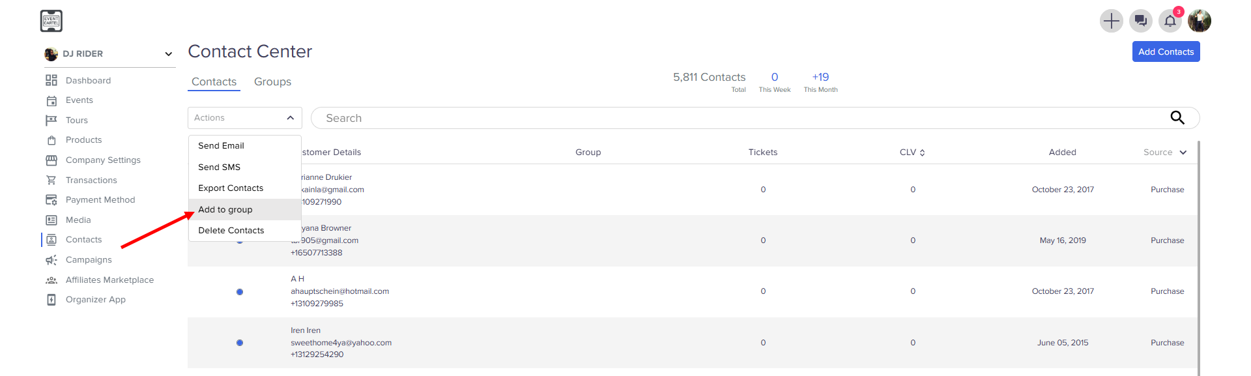Image resolution: width=1251 pixels, height=376 pixels.
Task: Expand the DJ RIDER account chevron
Action: 168,54
